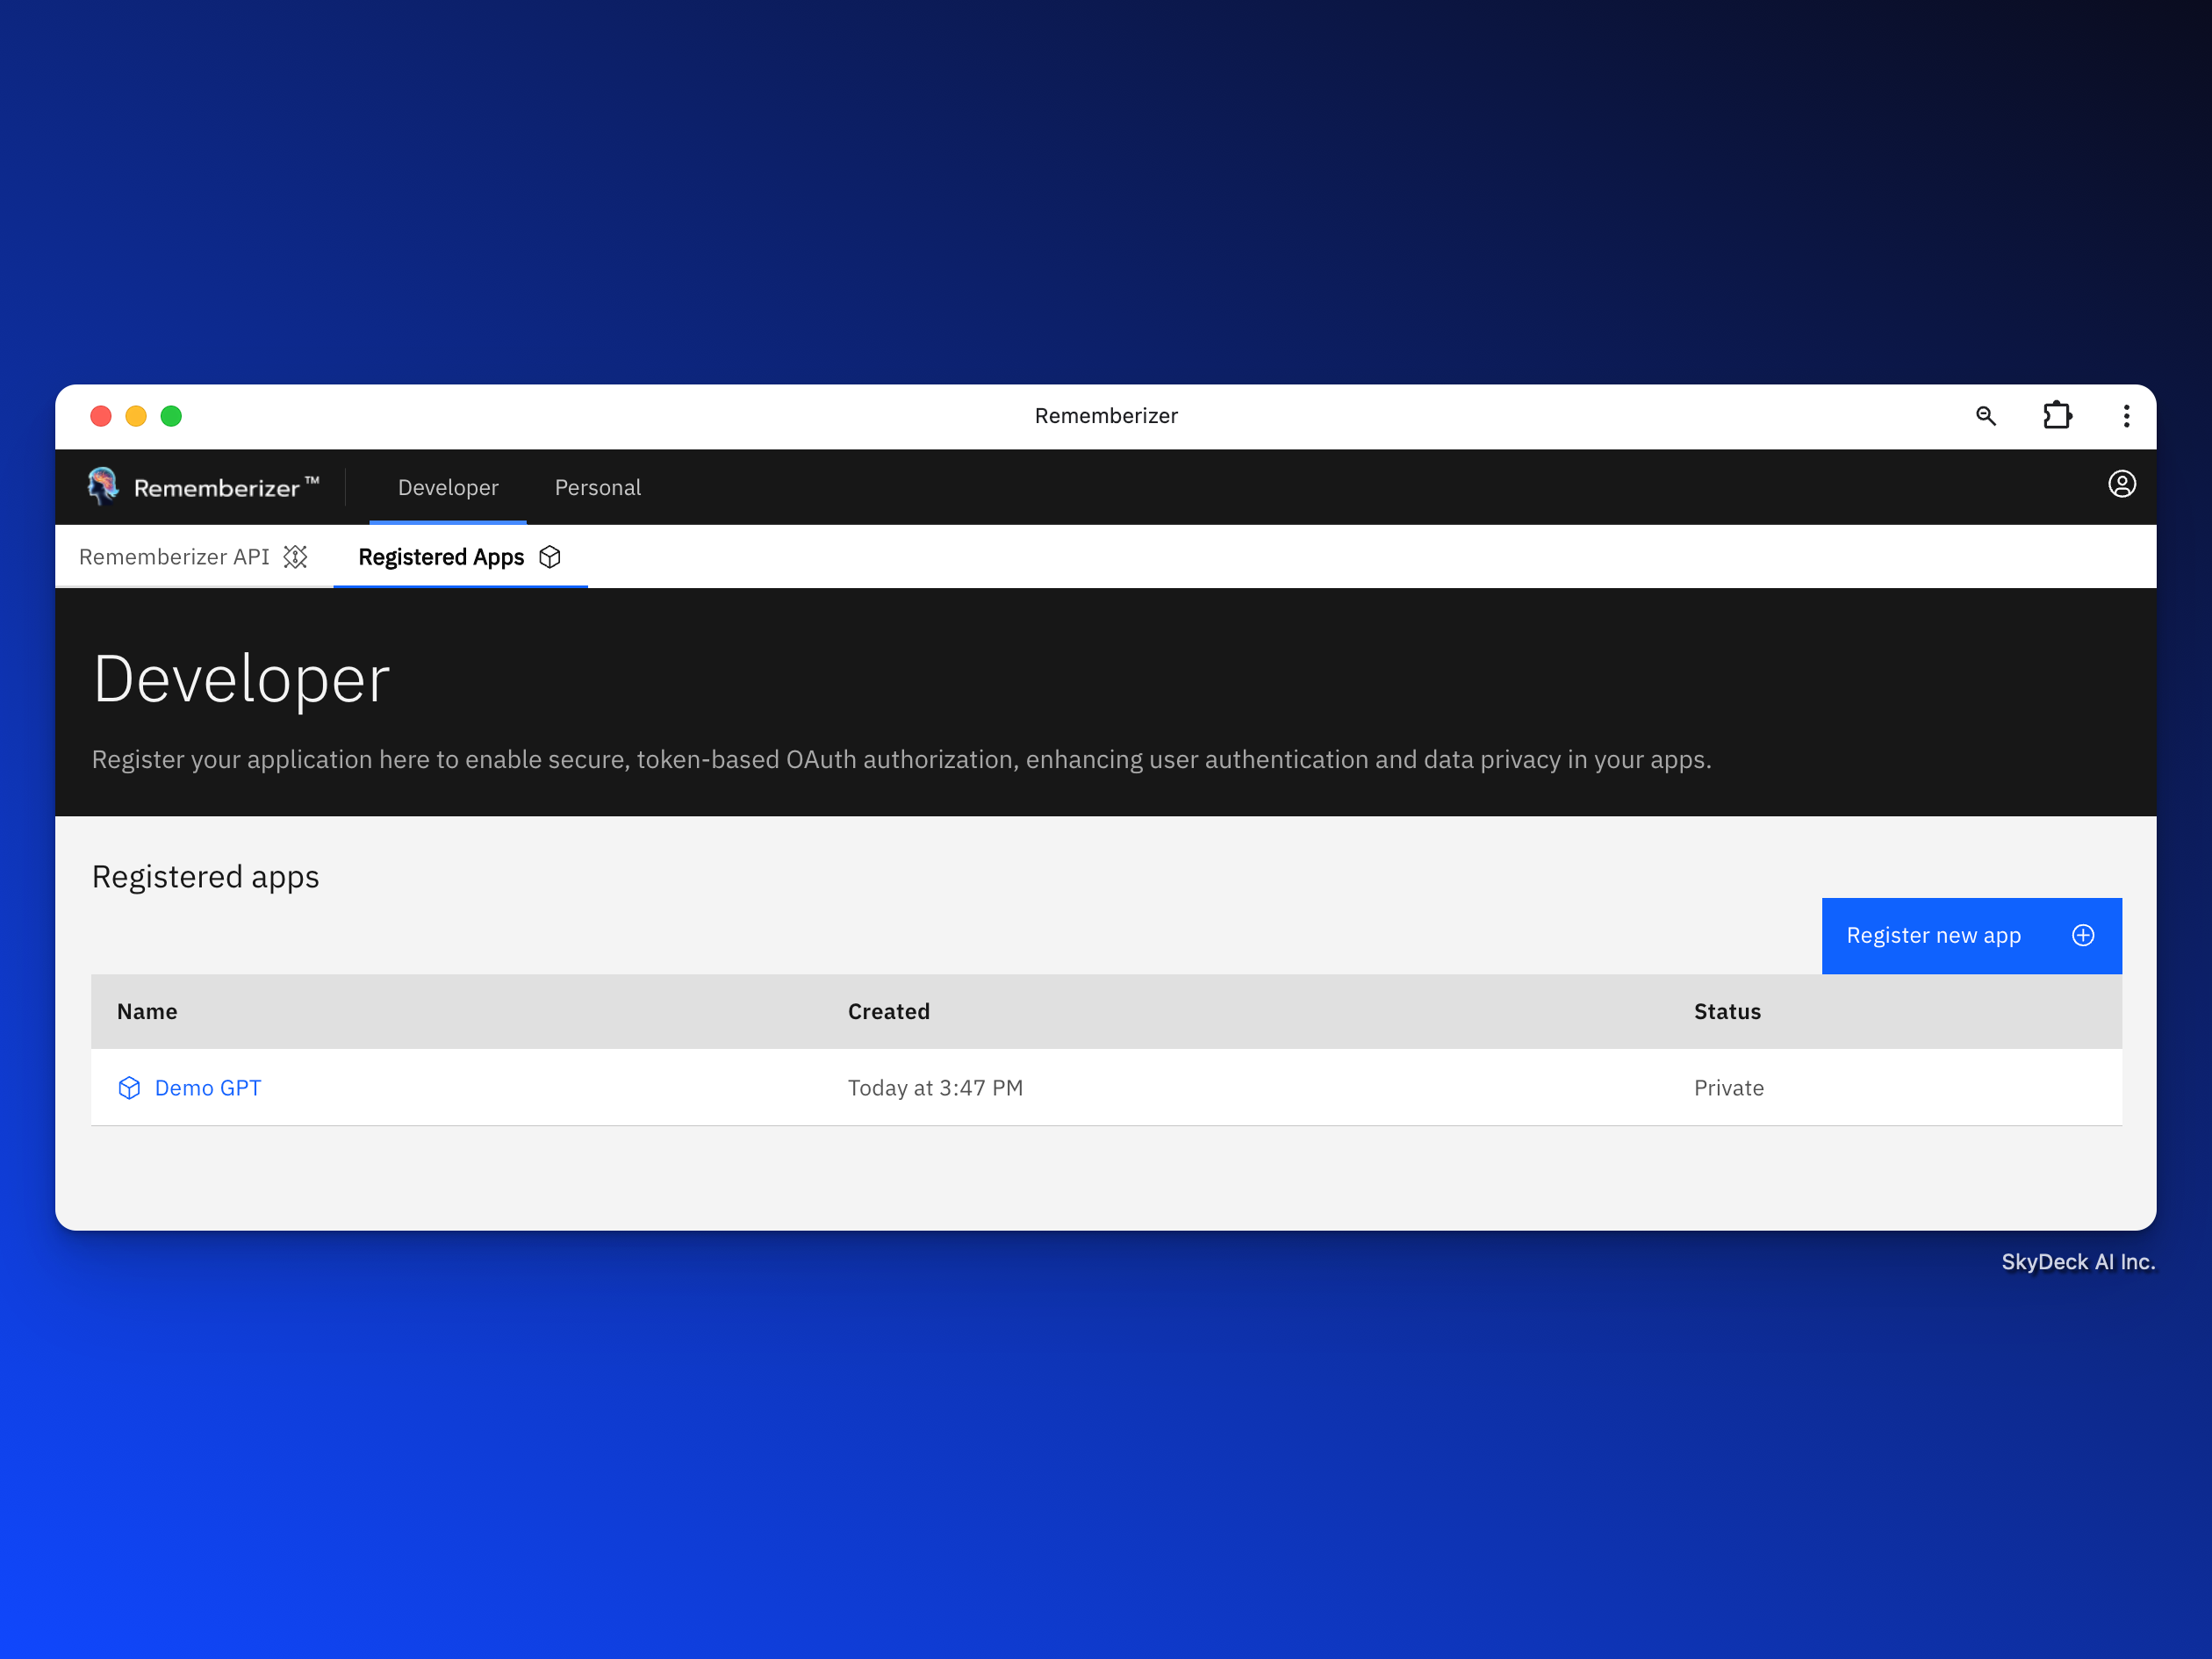Switch to the Developer navigation tab
This screenshot has width=2212, height=1659.
click(x=448, y=488)
